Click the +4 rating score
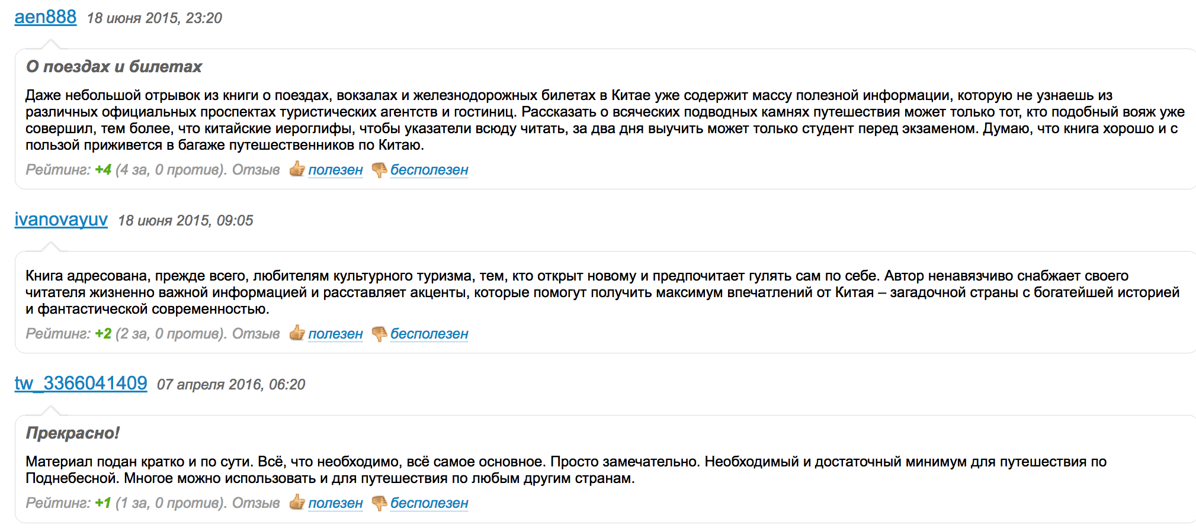 coord(103,170)
